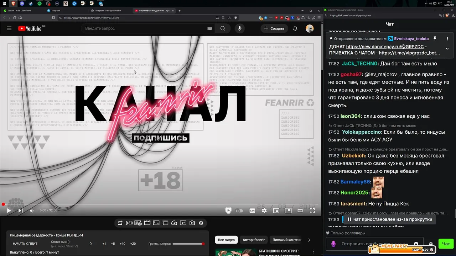Viewport: 456px width, 256px height.
Task: Click the shield play icon in player
Action: point(228,210)
